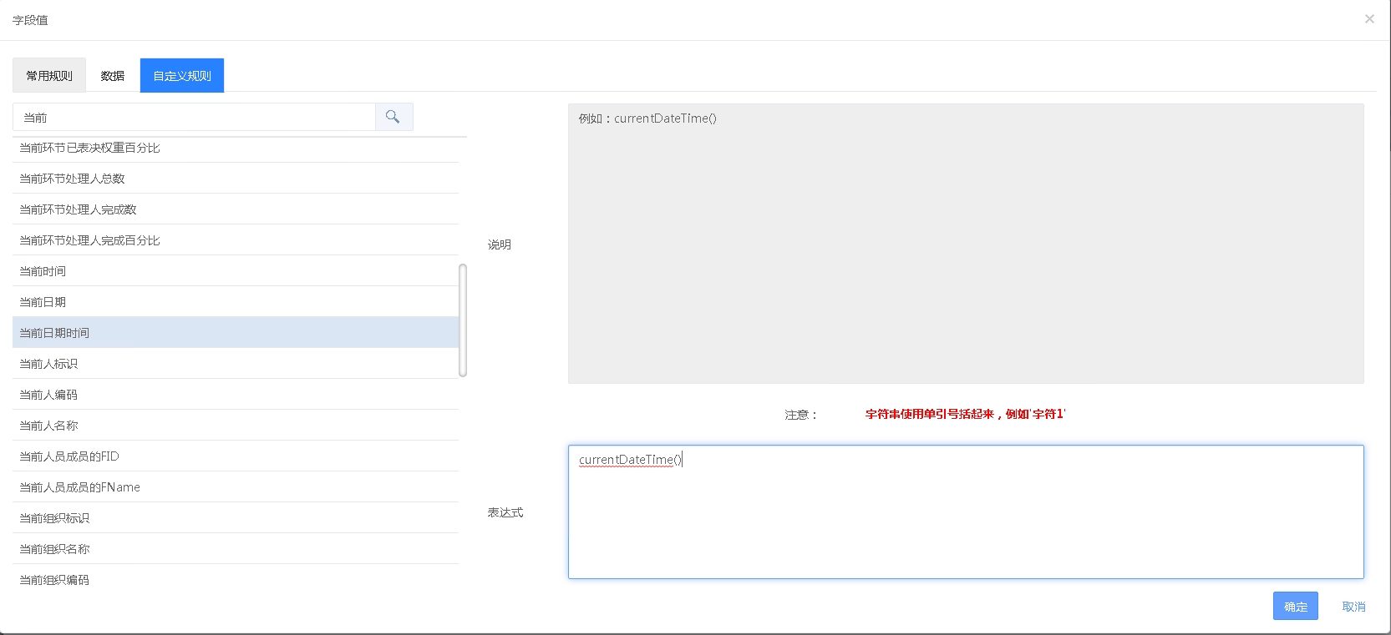Image resolution: width=1391 pixels, height=635 pixels.
Task: Click the 确定 button
Action: [1295, 607]
